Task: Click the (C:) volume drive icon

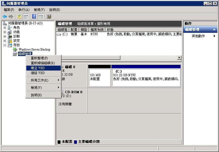Action: tap(59, 34)
